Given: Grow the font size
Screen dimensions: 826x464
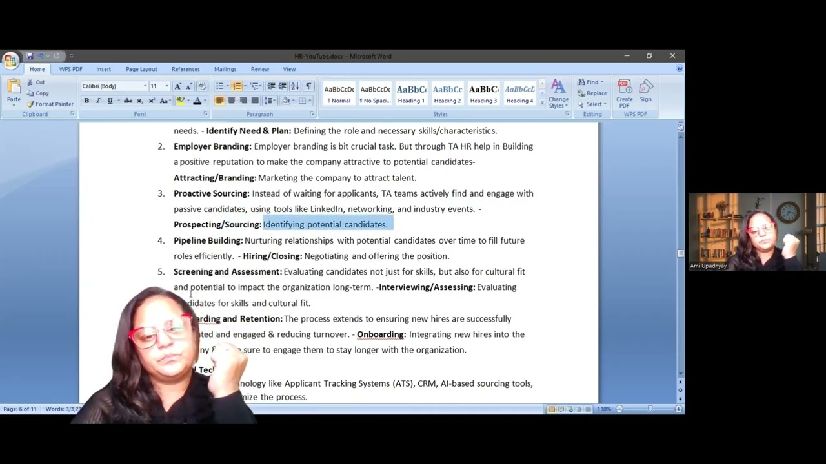Looking at the screenshot, I should click(177, 86).
